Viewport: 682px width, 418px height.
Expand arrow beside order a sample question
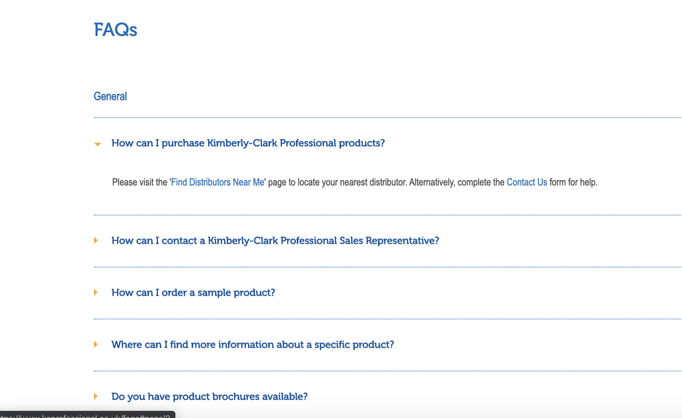click(96, 292)
